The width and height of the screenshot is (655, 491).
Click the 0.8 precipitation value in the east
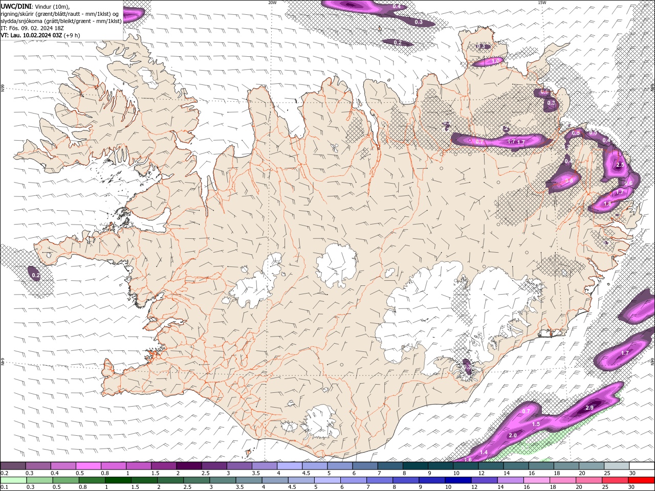pos(569,180)
